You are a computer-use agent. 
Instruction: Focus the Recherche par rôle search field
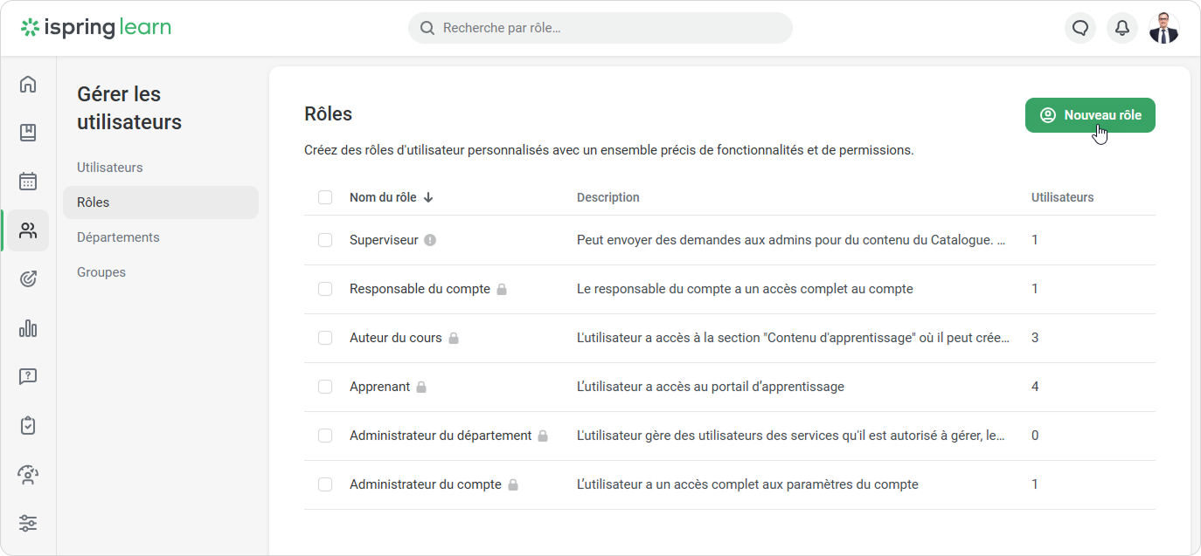(612, 28)
